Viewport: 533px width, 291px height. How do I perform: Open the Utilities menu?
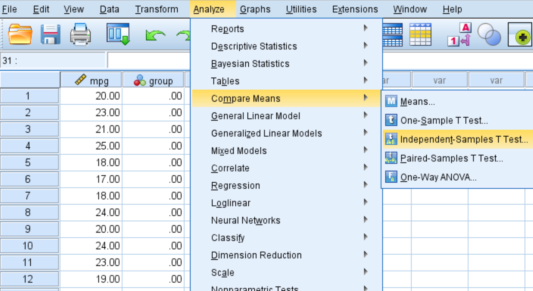point(301,9)
